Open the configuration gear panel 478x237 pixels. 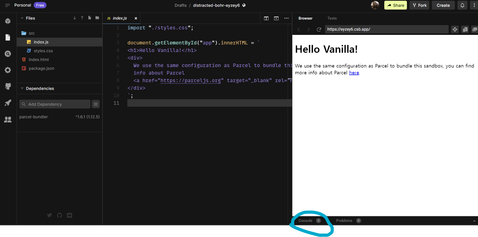(x=8, y=70)
